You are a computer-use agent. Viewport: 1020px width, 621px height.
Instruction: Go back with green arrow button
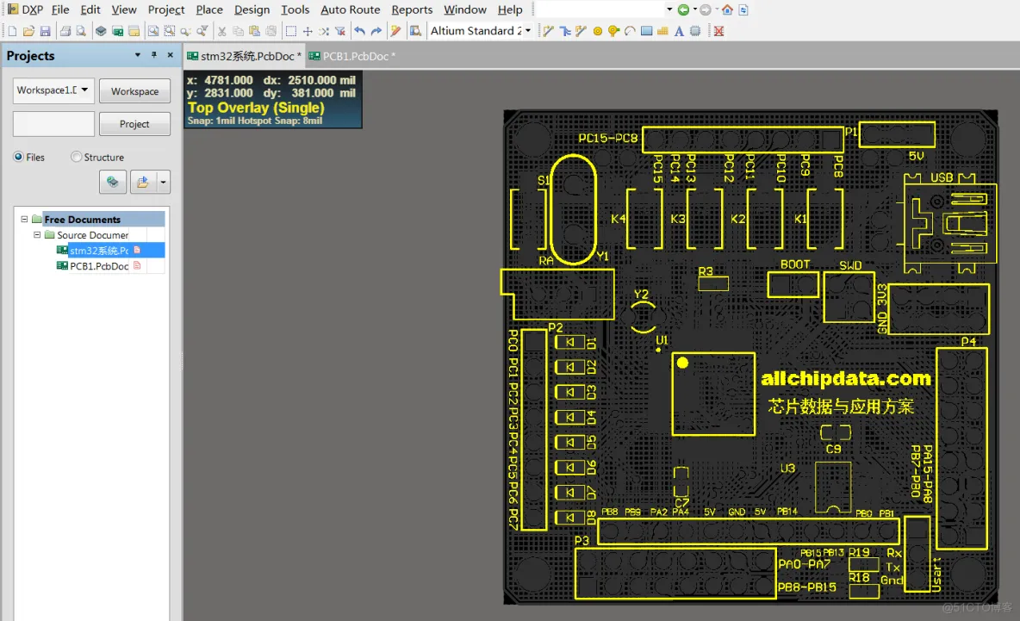click(683, 9)
